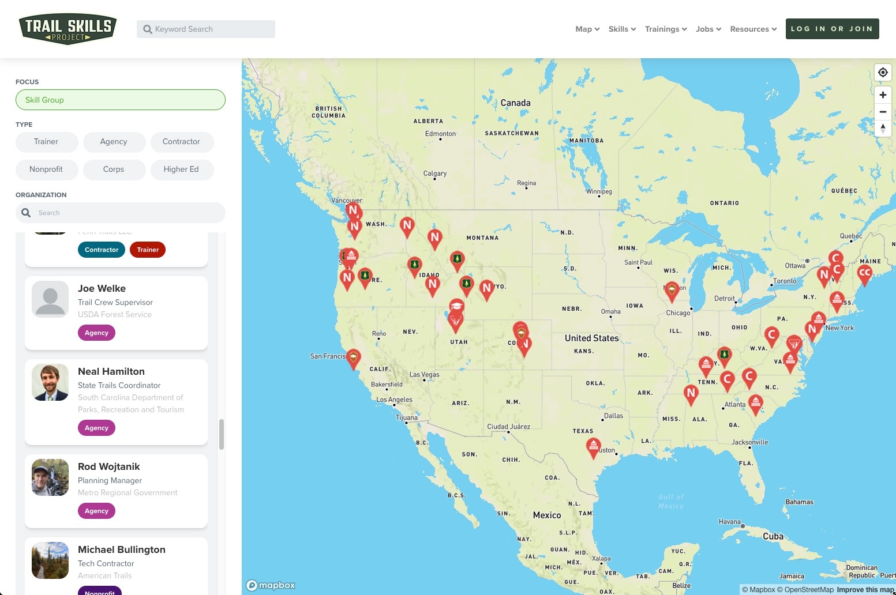Open Joe Welke's profile name
896x595 pixels.
102,288
